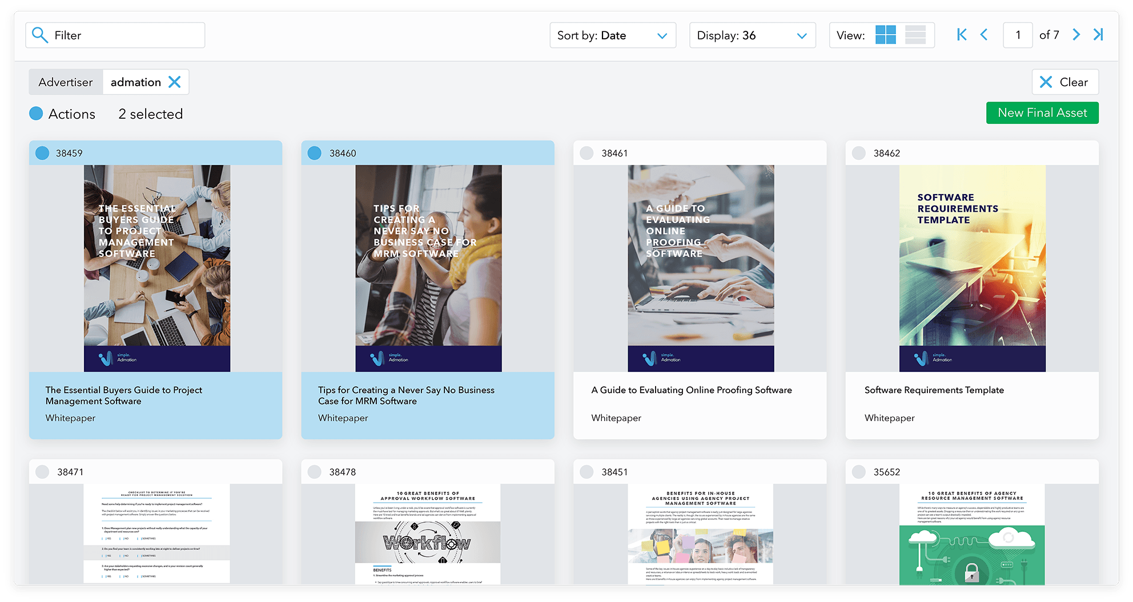The width and height of the screenshot is (1133, 602).
Task: Switch to list view icon
Action: coord(915,35)
